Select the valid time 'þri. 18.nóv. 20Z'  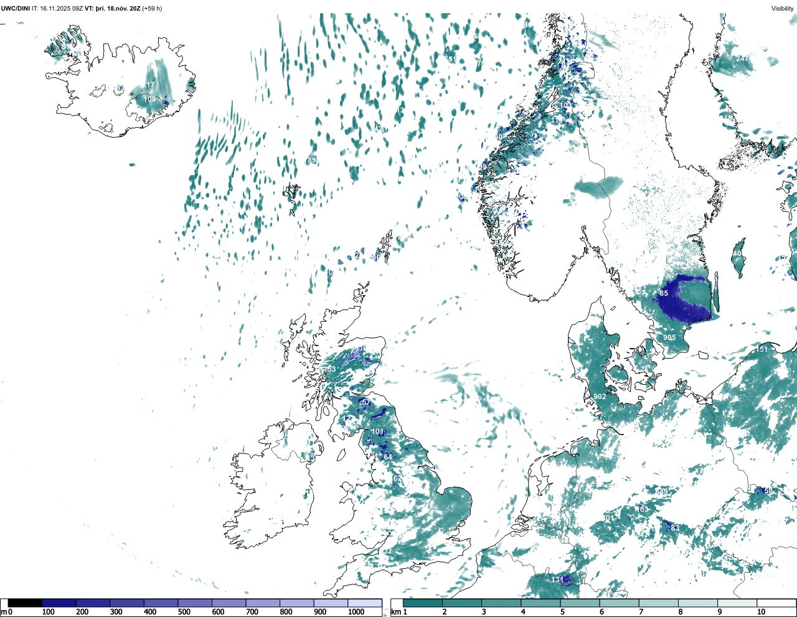point(120,9)
